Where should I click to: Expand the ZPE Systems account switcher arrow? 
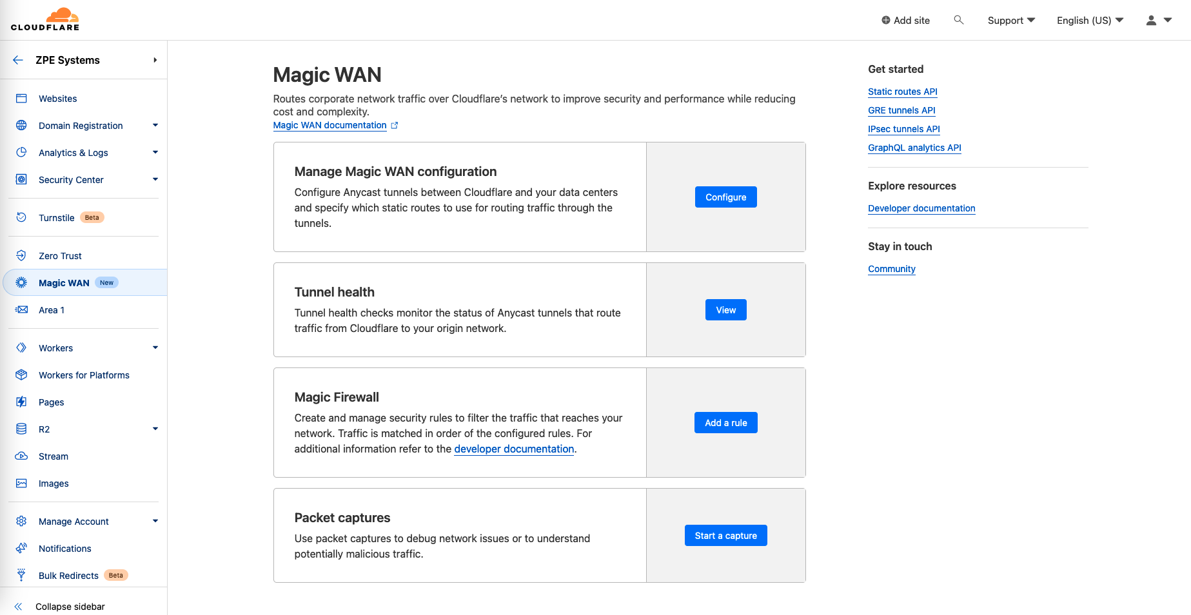tap(155, 60)
